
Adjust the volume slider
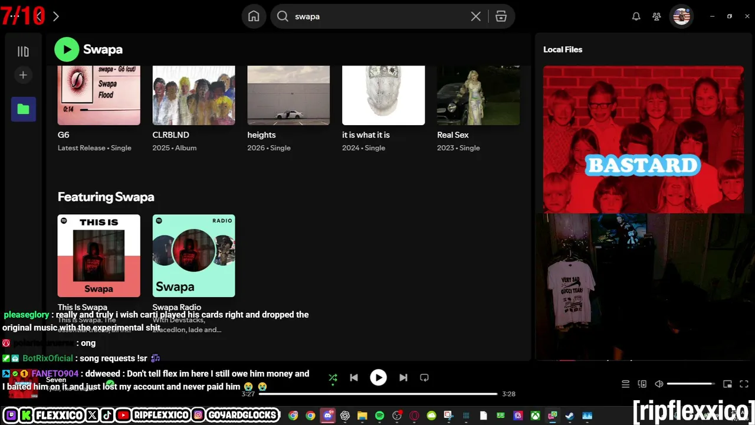tap(691, 384)
